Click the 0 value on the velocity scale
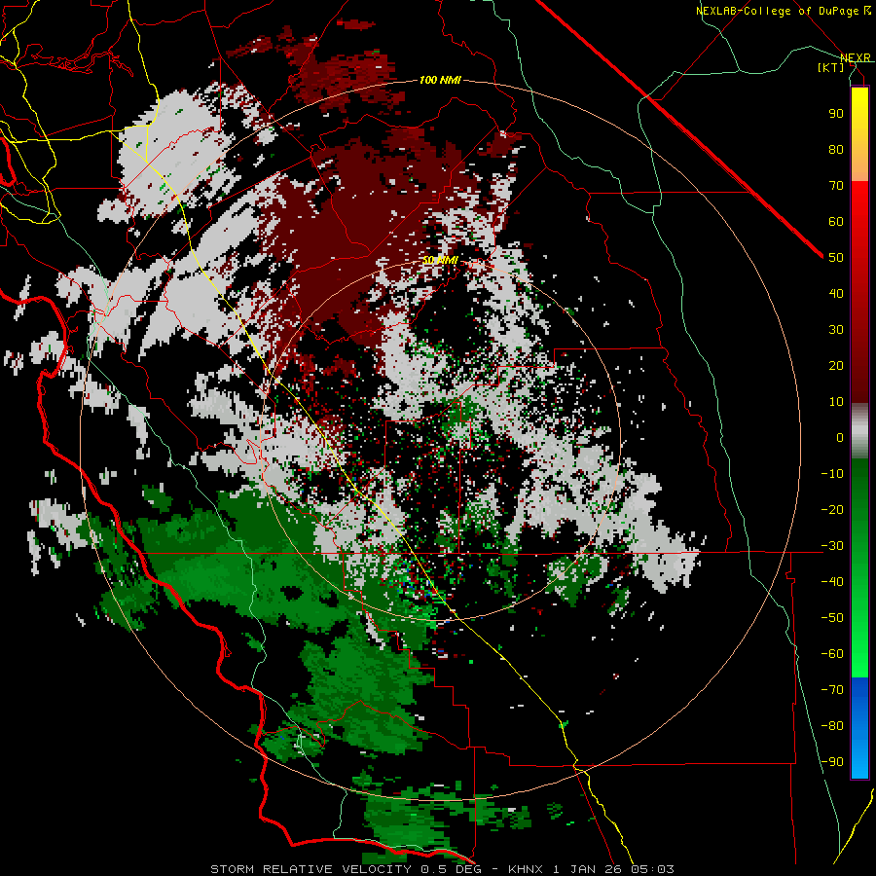Image resolution: width=876 pixels, height=876 pixels. (840, 437)
